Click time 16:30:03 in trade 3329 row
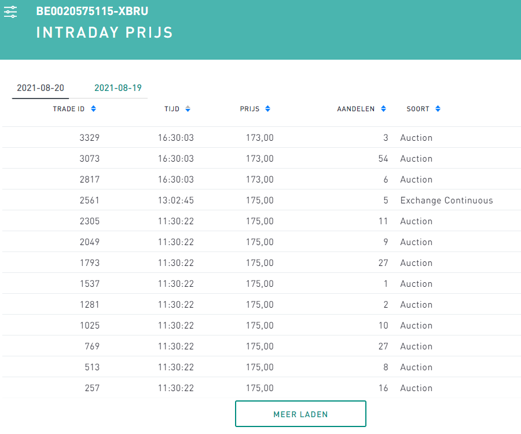The height and width of the screenshot is (434, 521). (176, 138)
